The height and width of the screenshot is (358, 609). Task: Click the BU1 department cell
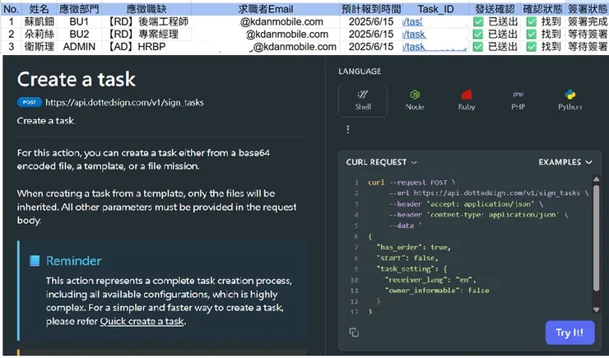click(x=79, y=21)
